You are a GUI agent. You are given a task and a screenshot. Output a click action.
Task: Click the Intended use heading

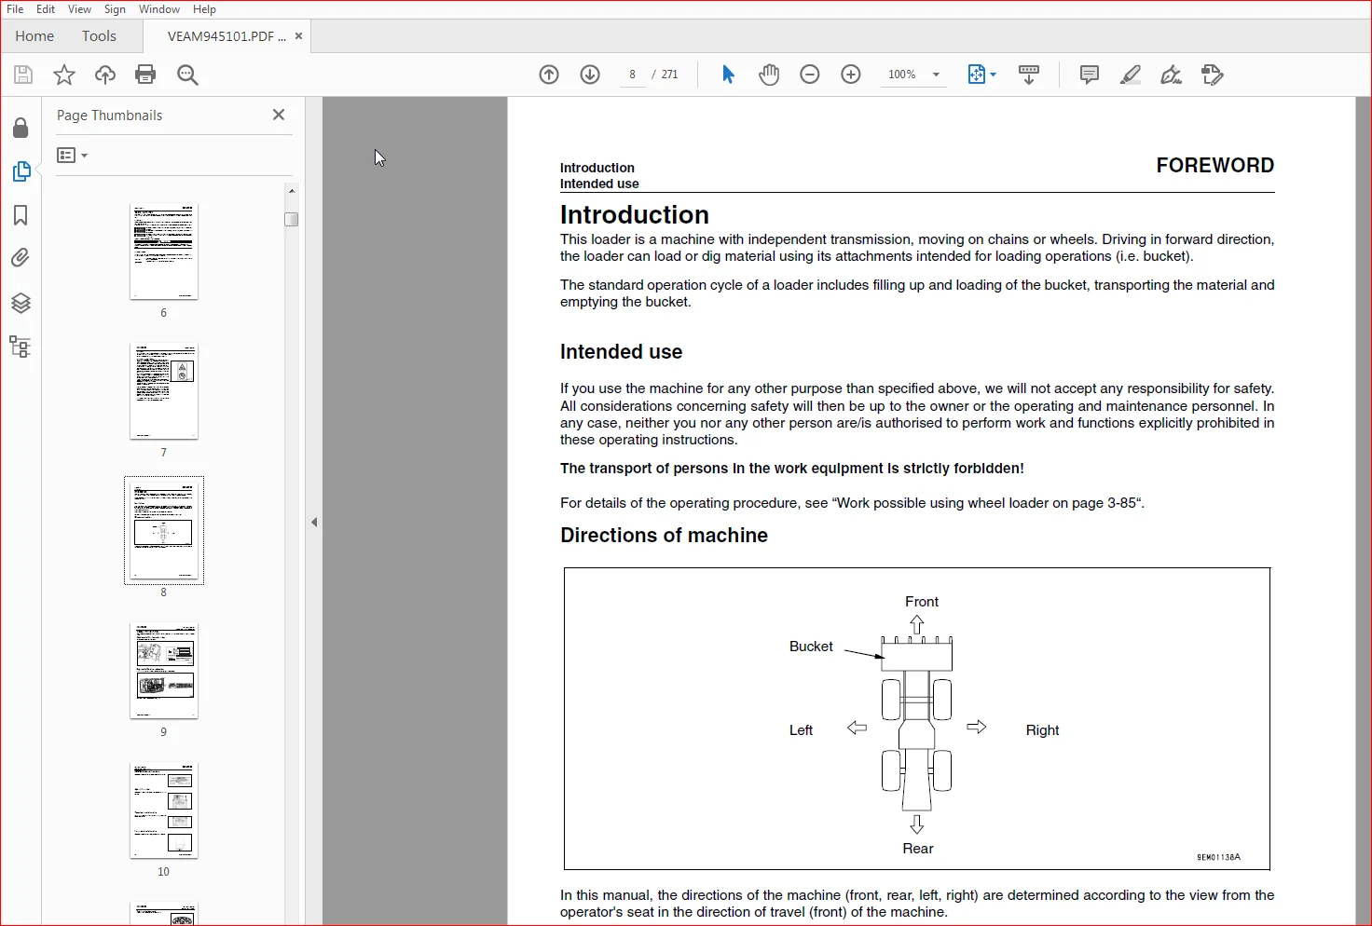coord(622,352)
